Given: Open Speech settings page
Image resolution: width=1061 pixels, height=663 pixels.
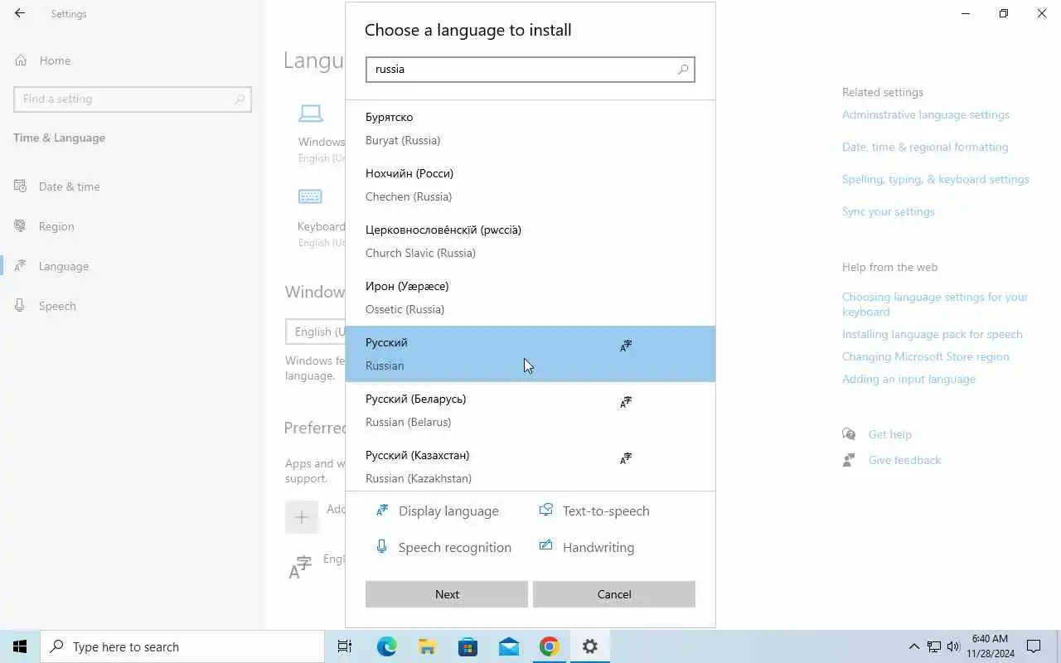Looking at the screenshot, I should [x=133, y=306].
